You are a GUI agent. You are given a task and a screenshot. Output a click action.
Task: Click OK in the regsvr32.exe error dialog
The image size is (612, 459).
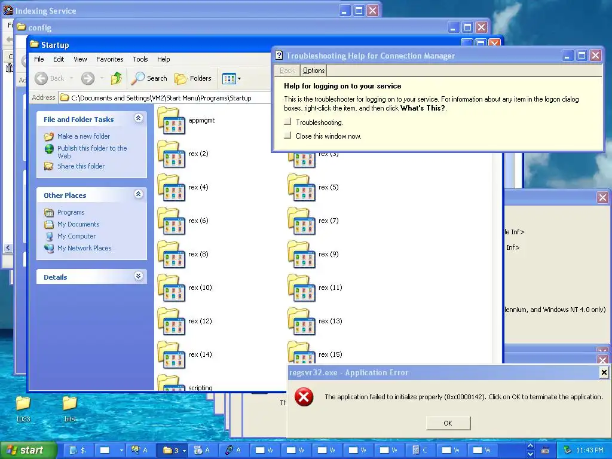pos(448,423)
